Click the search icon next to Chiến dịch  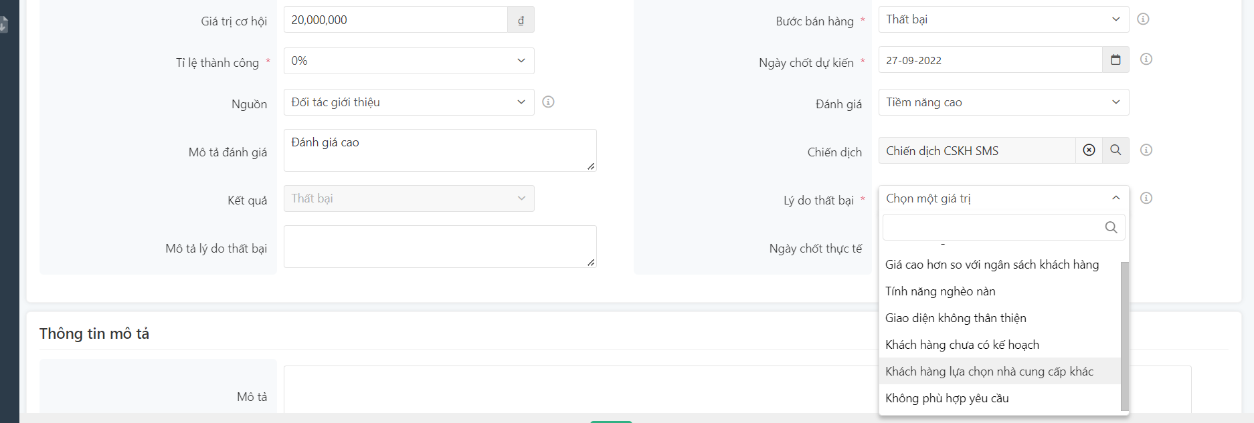click(x=1115, y=150)
